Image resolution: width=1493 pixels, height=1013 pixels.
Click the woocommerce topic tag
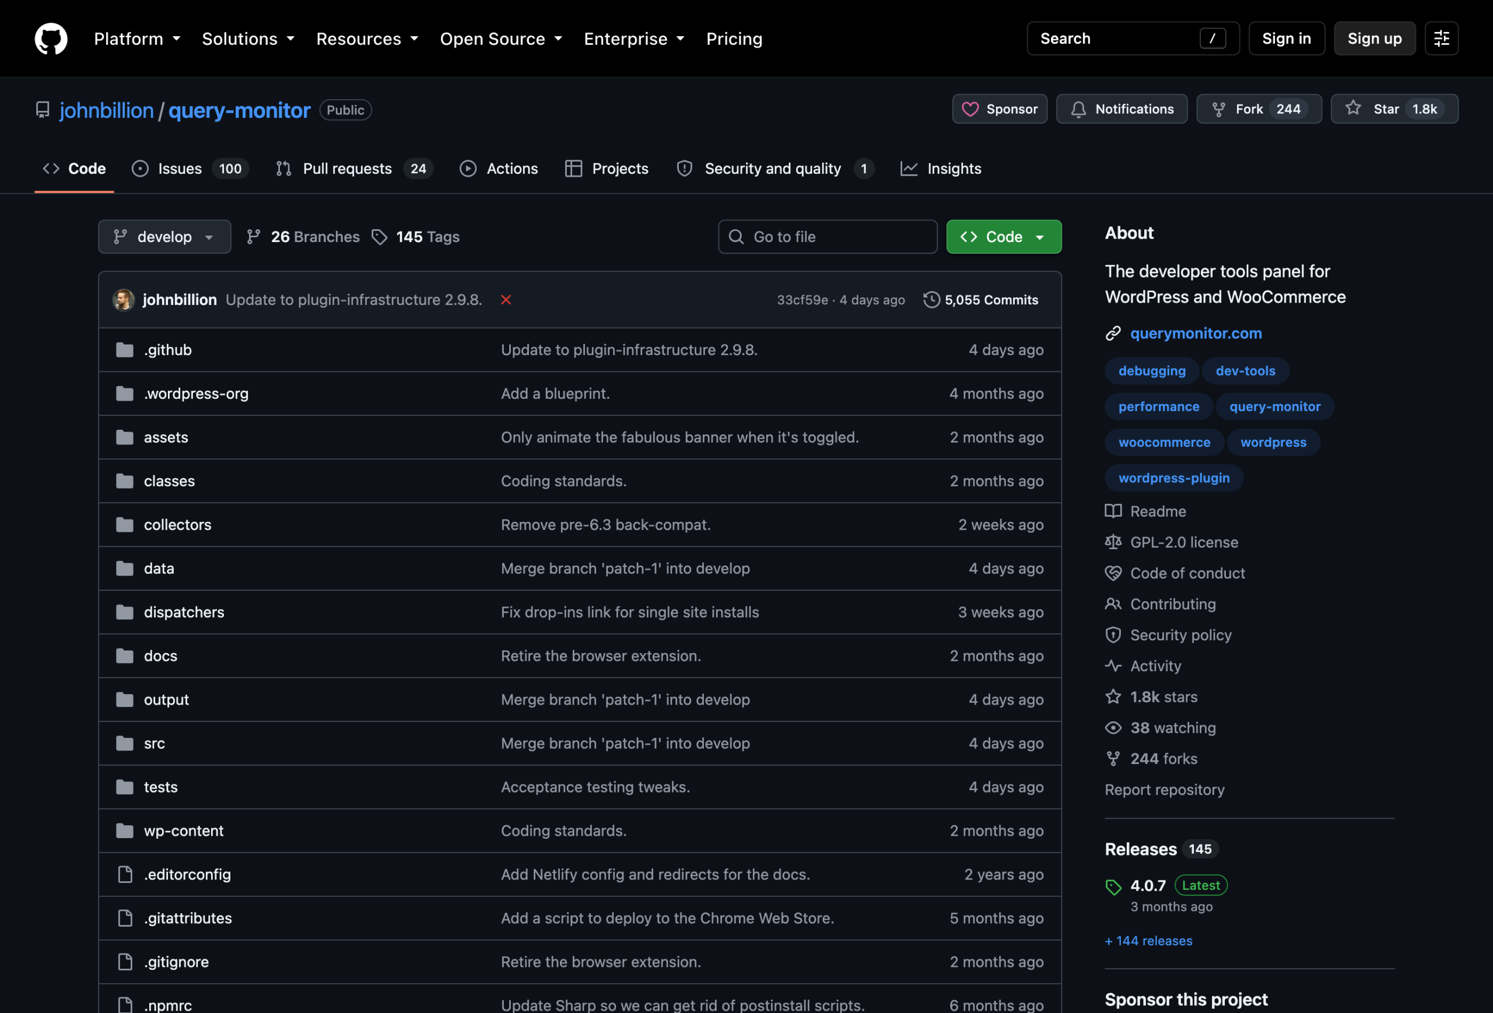click(x=1164, y=442)
